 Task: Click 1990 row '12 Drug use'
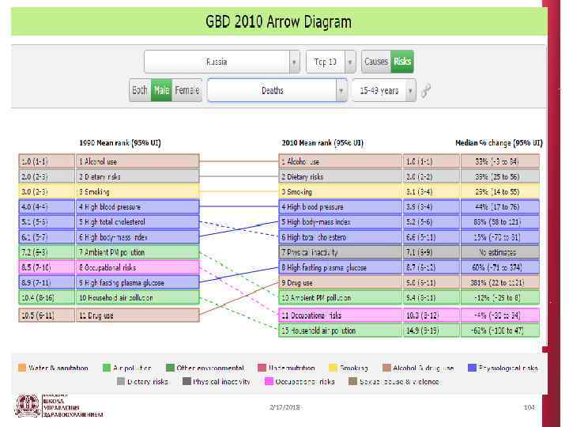[138, 316]
